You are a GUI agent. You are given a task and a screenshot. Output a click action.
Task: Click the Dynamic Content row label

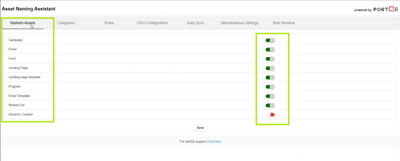click(21, 114)
